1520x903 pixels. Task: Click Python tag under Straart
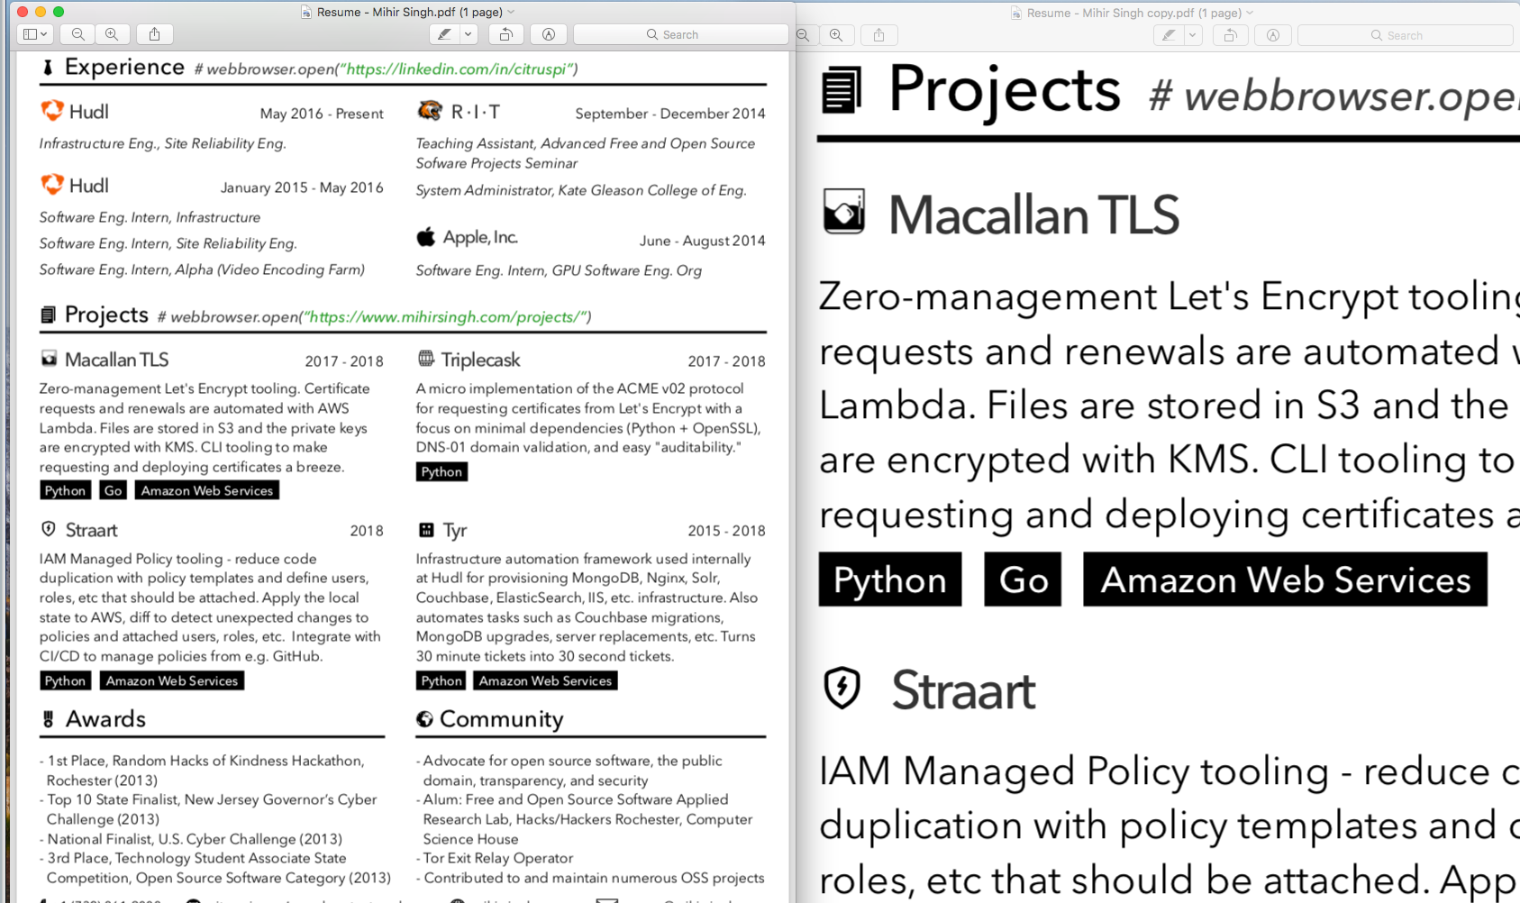(x=65, y=680)
